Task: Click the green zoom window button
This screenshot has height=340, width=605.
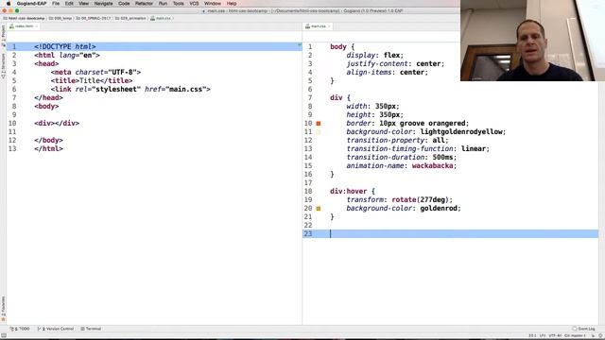Action: tap(17, 10)
